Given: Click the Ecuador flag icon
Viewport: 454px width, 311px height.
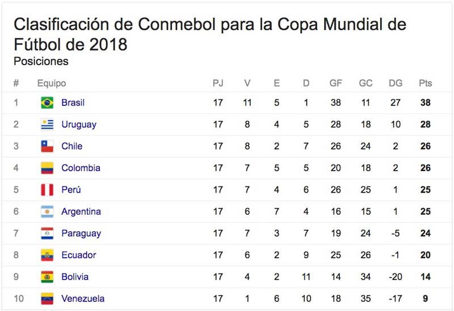Looking at the screenshot, I should [x=47, y=255].
